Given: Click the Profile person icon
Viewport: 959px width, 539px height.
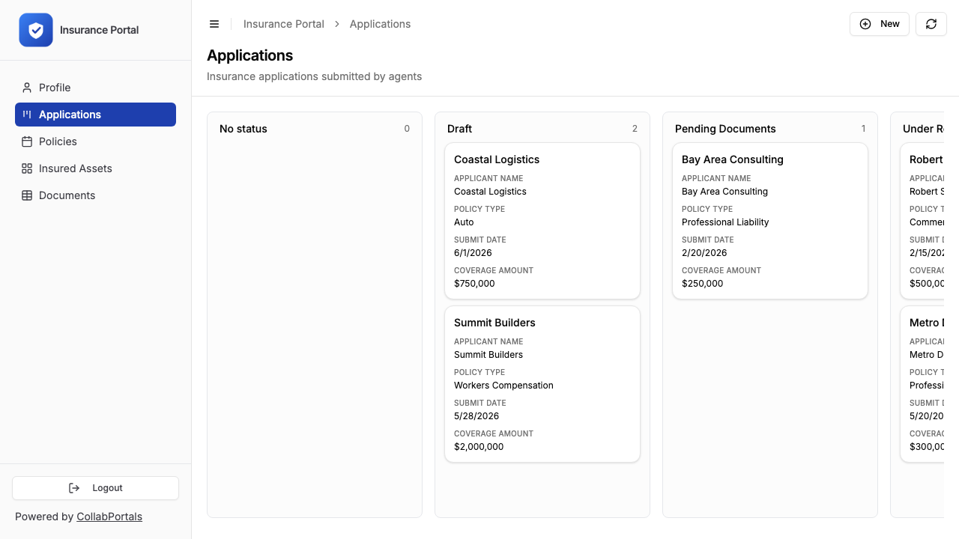Looking at the screenshot, I should [27, 88].
